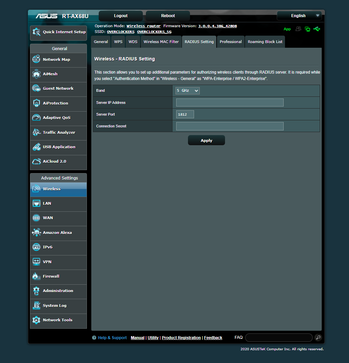Image resolution: width=349 pixels, height=363 pixels.
Task: Focus the FAQ search box
Action: [x=279, y=337]
